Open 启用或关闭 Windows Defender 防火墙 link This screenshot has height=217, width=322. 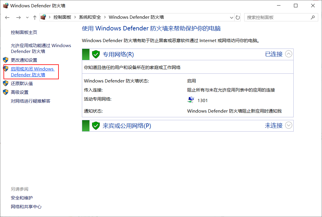coord(32,72)
